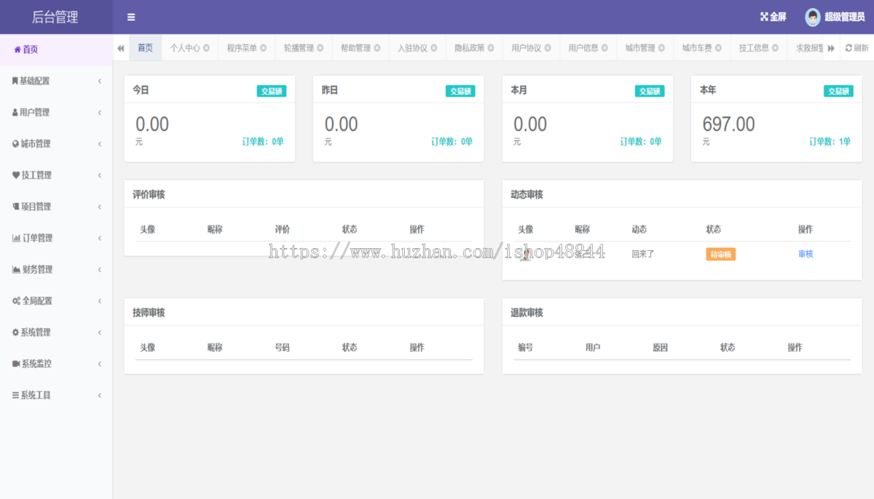Switch to the 技工信息 tab
The height and width of the screenshot is (499, 874).
coord(758,48)
